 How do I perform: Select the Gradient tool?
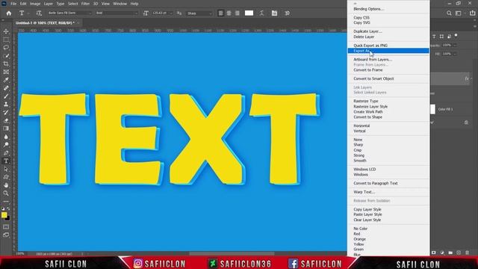(6, 129)
